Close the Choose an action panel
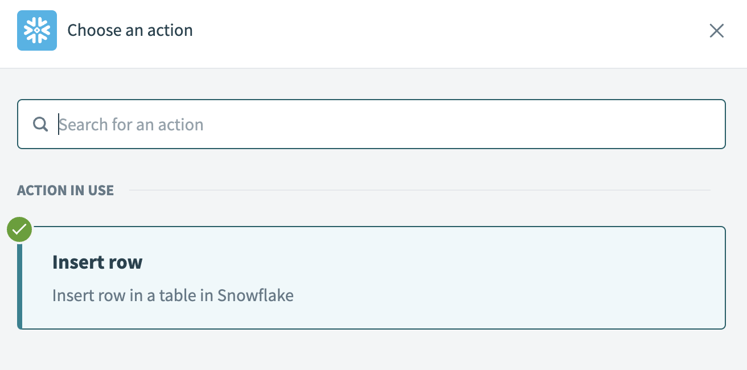This screenshot has width=747, height=370. coord(716,31)
